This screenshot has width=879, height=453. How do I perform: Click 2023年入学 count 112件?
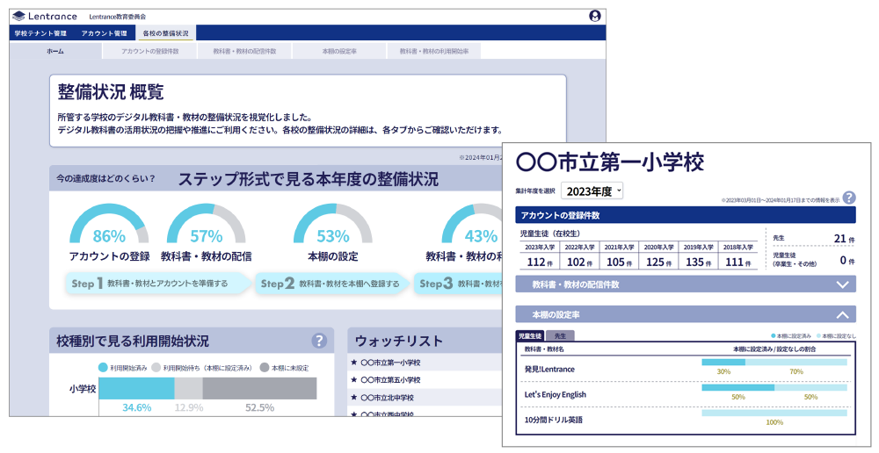click(540, 262)
